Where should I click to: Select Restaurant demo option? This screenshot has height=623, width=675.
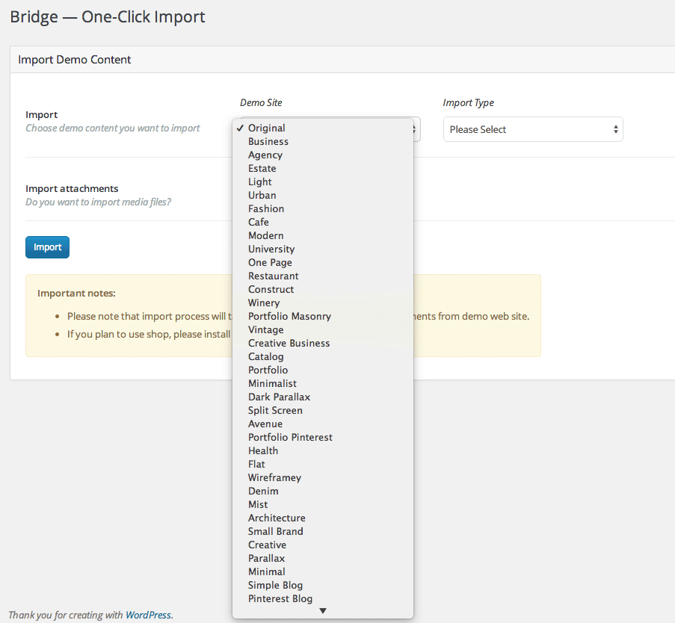[322, 276]
